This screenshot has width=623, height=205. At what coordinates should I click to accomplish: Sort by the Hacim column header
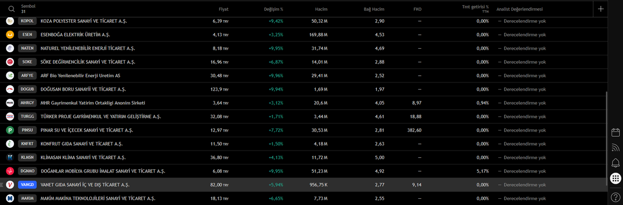[322, 9]
